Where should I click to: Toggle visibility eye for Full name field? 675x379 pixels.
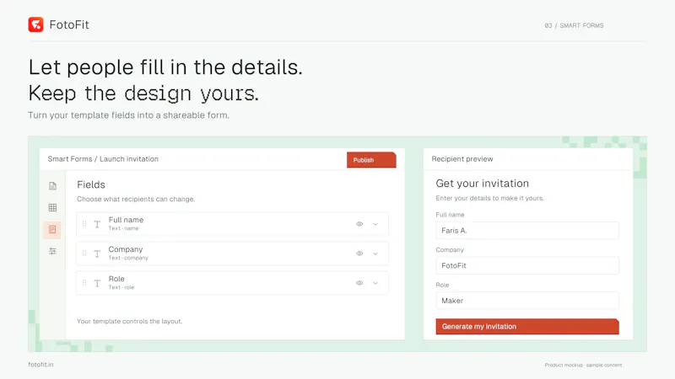359,224
